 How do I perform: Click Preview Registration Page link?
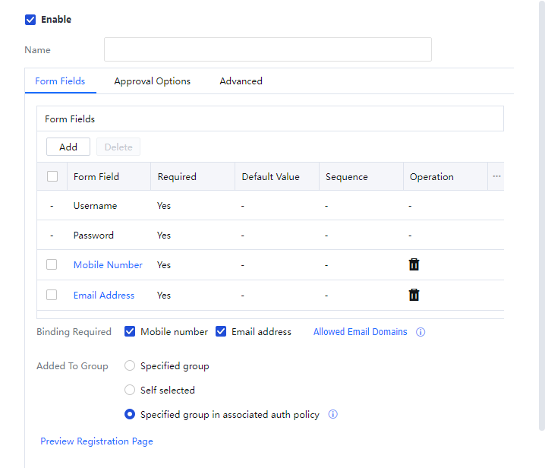[x=96, y=441]
